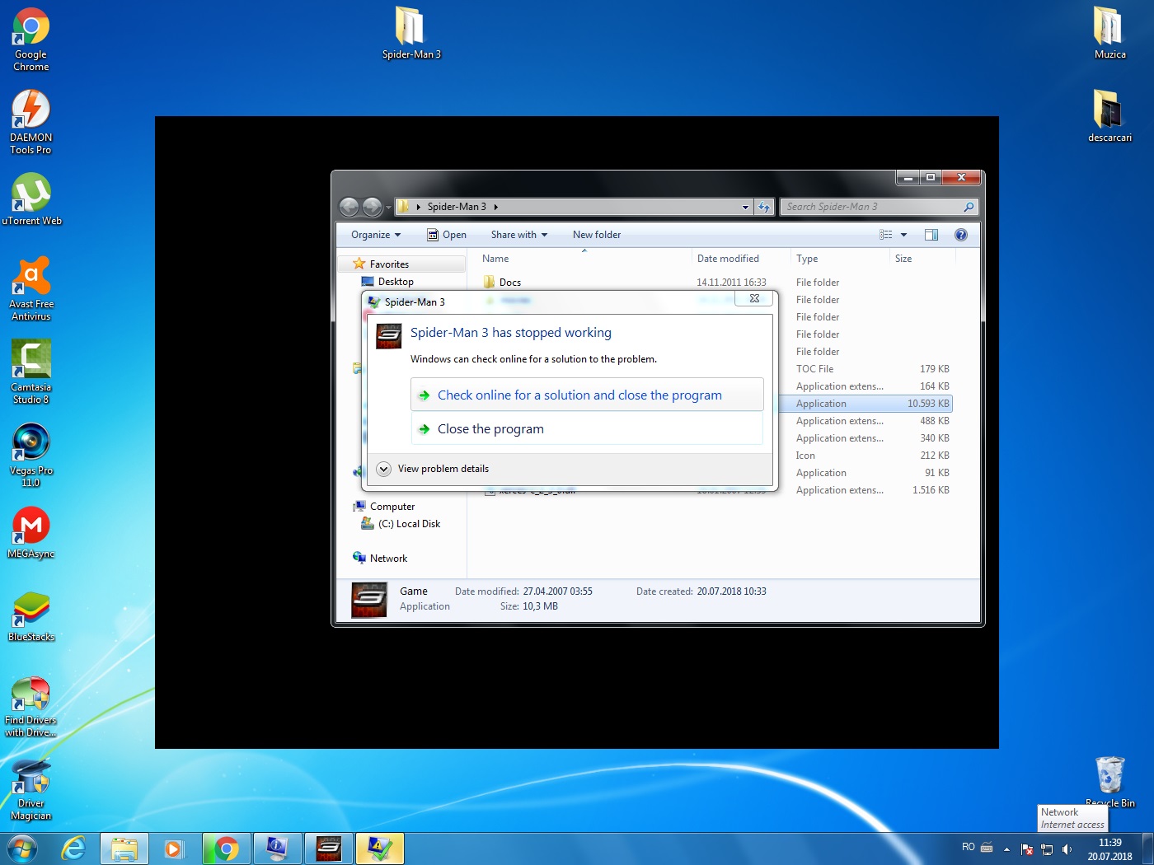Viewport: 1154px width, 865px height.
Task: Select BlueStacks desktop icon
Action: [31, 615]
